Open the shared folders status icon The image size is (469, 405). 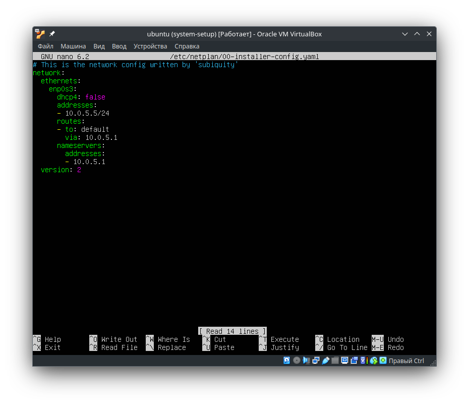335,361
